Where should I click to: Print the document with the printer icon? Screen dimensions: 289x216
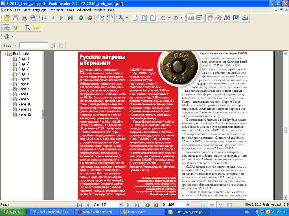pos(24,18)
